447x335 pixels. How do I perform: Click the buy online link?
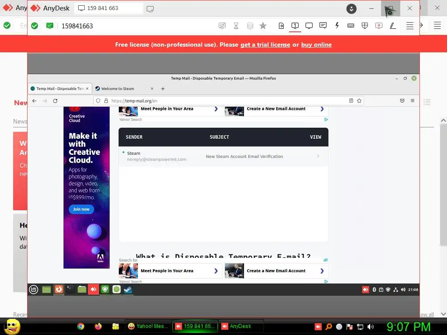[x=316, y=45]
